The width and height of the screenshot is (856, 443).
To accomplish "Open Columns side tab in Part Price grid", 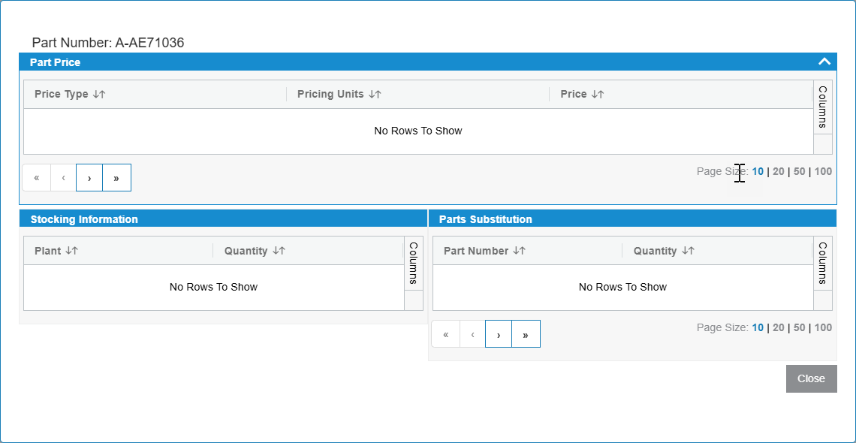I will tap(822, 107).
